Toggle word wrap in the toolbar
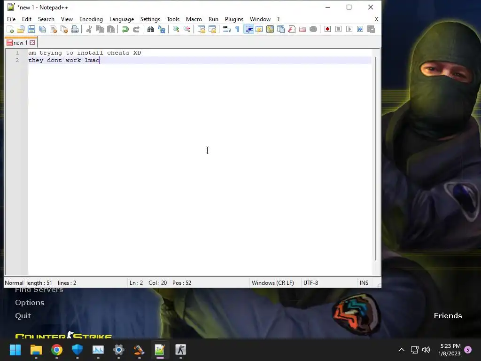The height and width of the screenshot is (361, 481). [x=226, y=29]
